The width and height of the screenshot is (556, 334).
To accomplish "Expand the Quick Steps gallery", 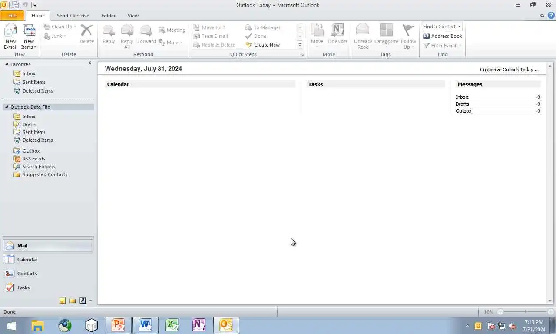I will pyautogui.click(x=300, y=45).
